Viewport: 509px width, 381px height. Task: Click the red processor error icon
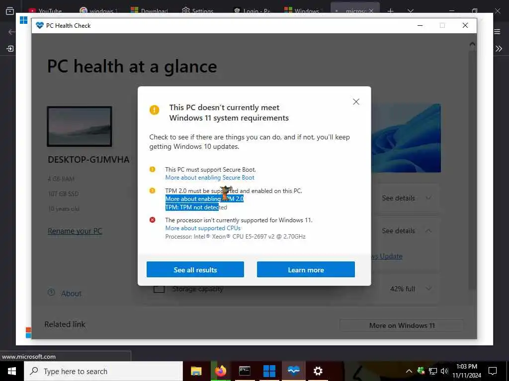click(x=152, y=220)
